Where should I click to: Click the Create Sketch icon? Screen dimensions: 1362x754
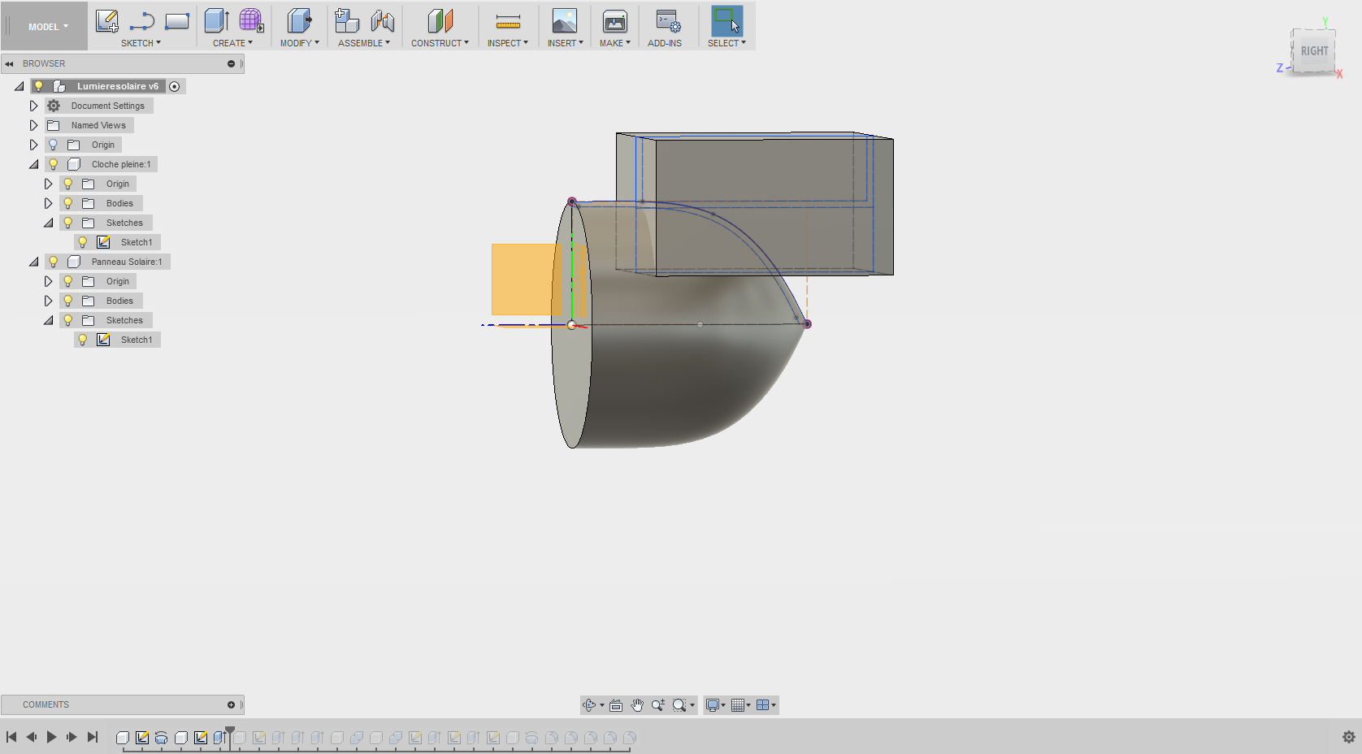tap(106, 21)
